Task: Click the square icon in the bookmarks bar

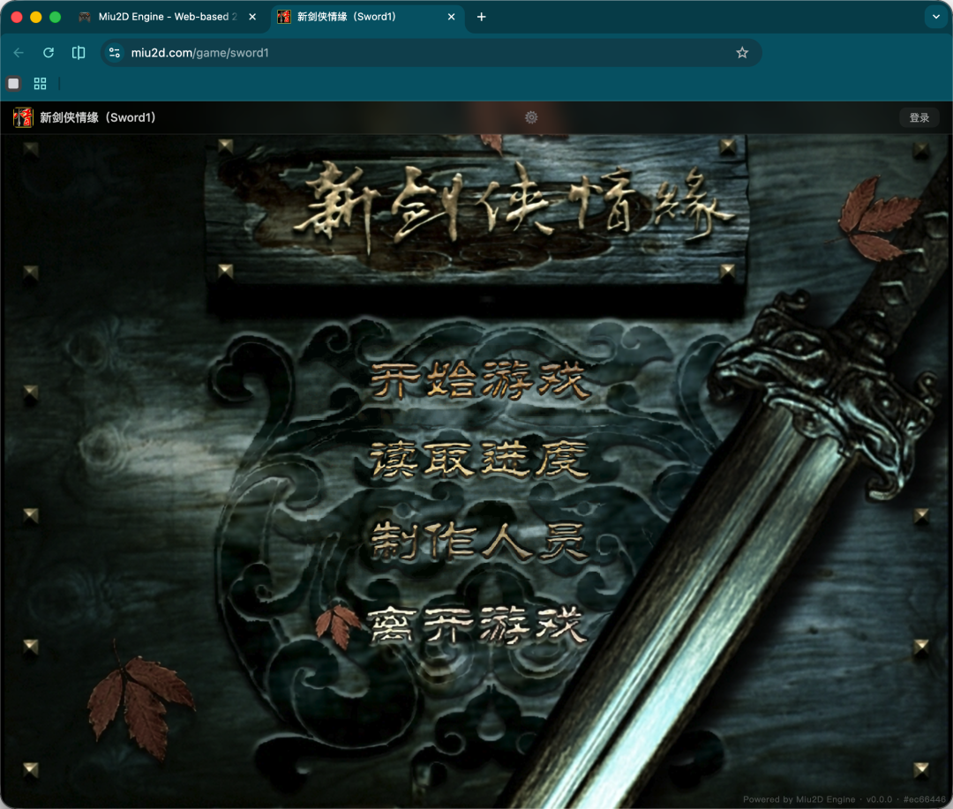Action: click(x=12, y=83)
